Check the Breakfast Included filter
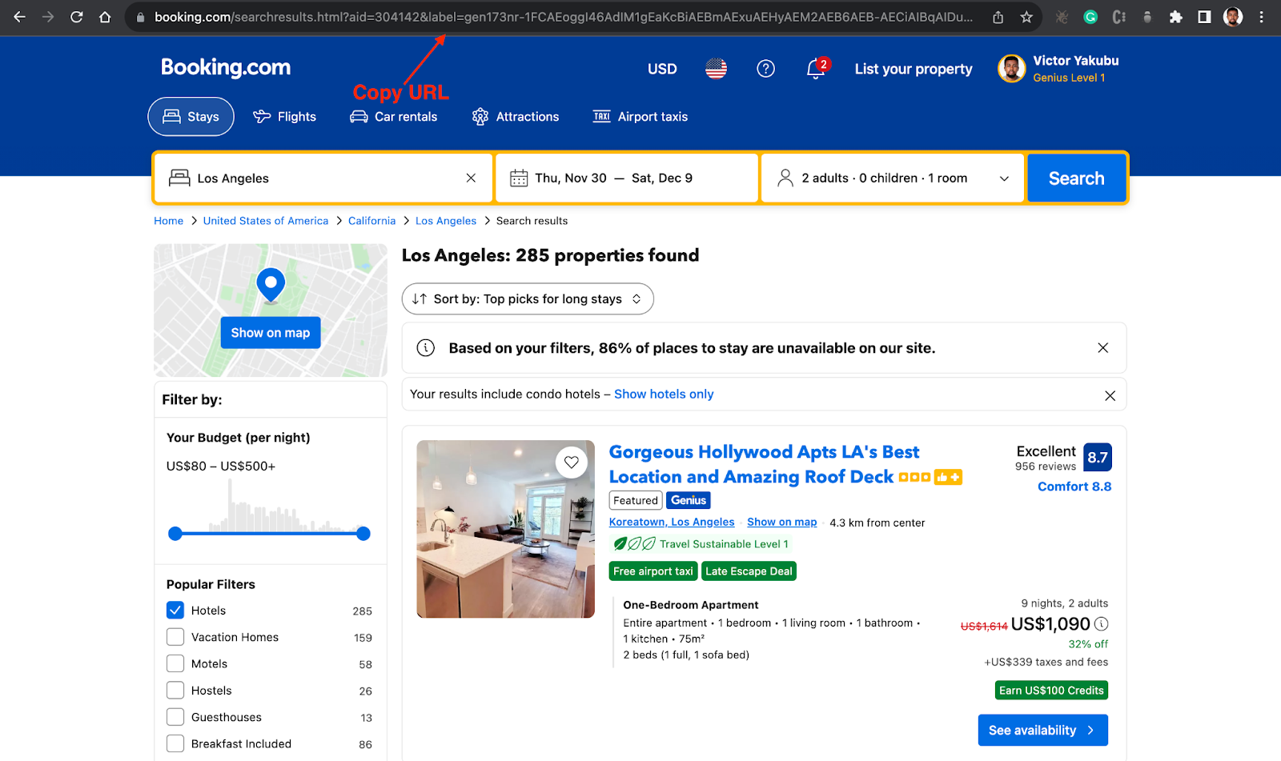The width and height of the screenshot is (1281, 761). pyautogui.click(x=175, y=743)
